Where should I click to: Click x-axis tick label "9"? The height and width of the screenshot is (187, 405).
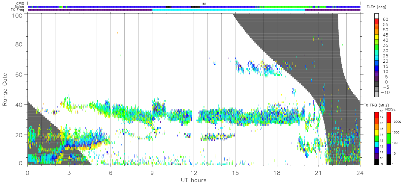tap(152, 172)
